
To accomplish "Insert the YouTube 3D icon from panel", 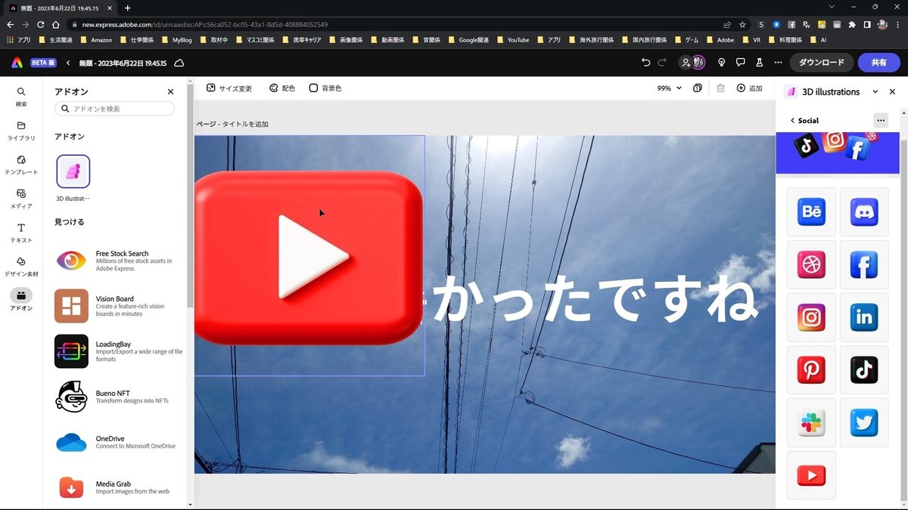I will [x=811, y=475].
